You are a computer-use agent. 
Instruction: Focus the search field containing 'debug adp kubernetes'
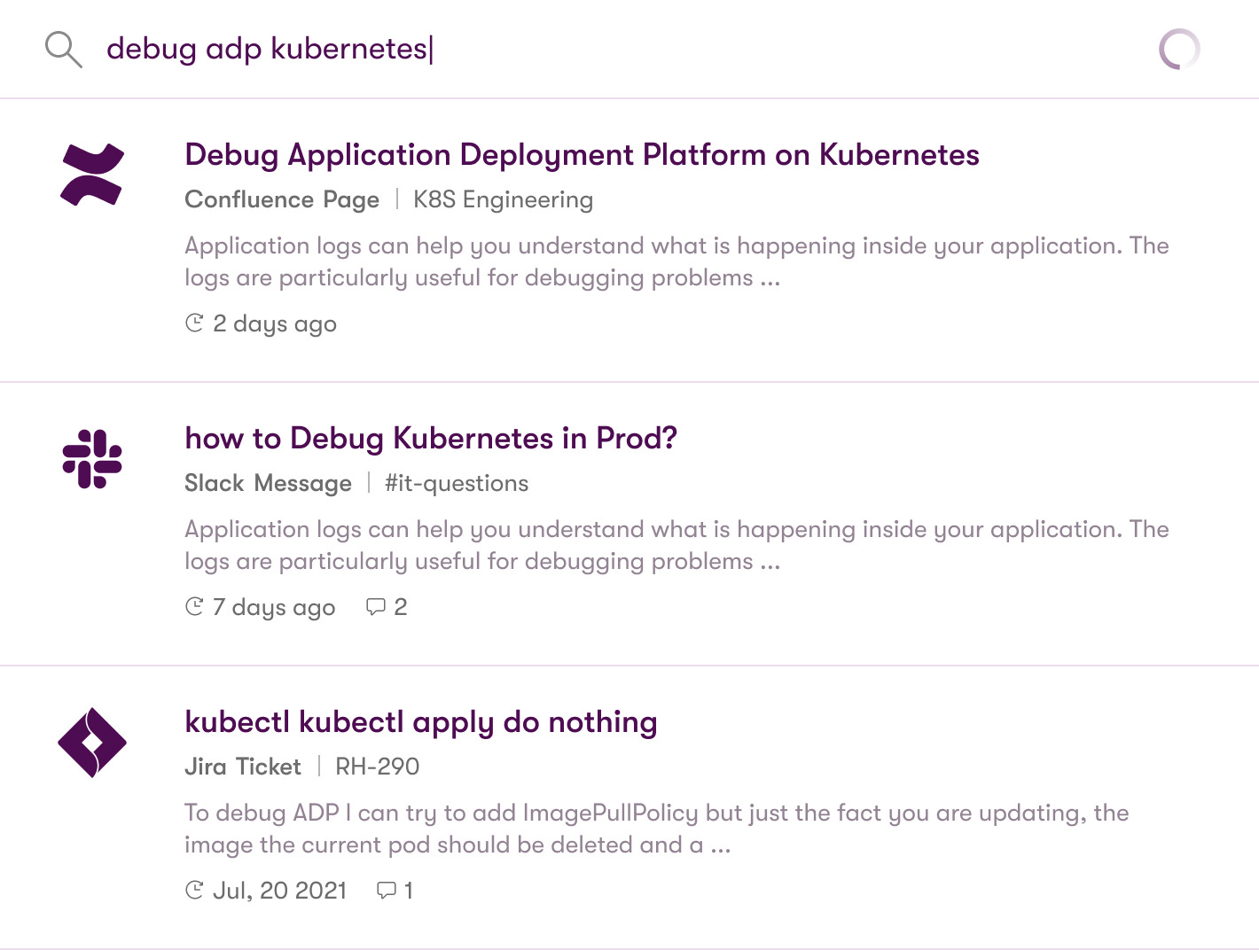point(621,49)
